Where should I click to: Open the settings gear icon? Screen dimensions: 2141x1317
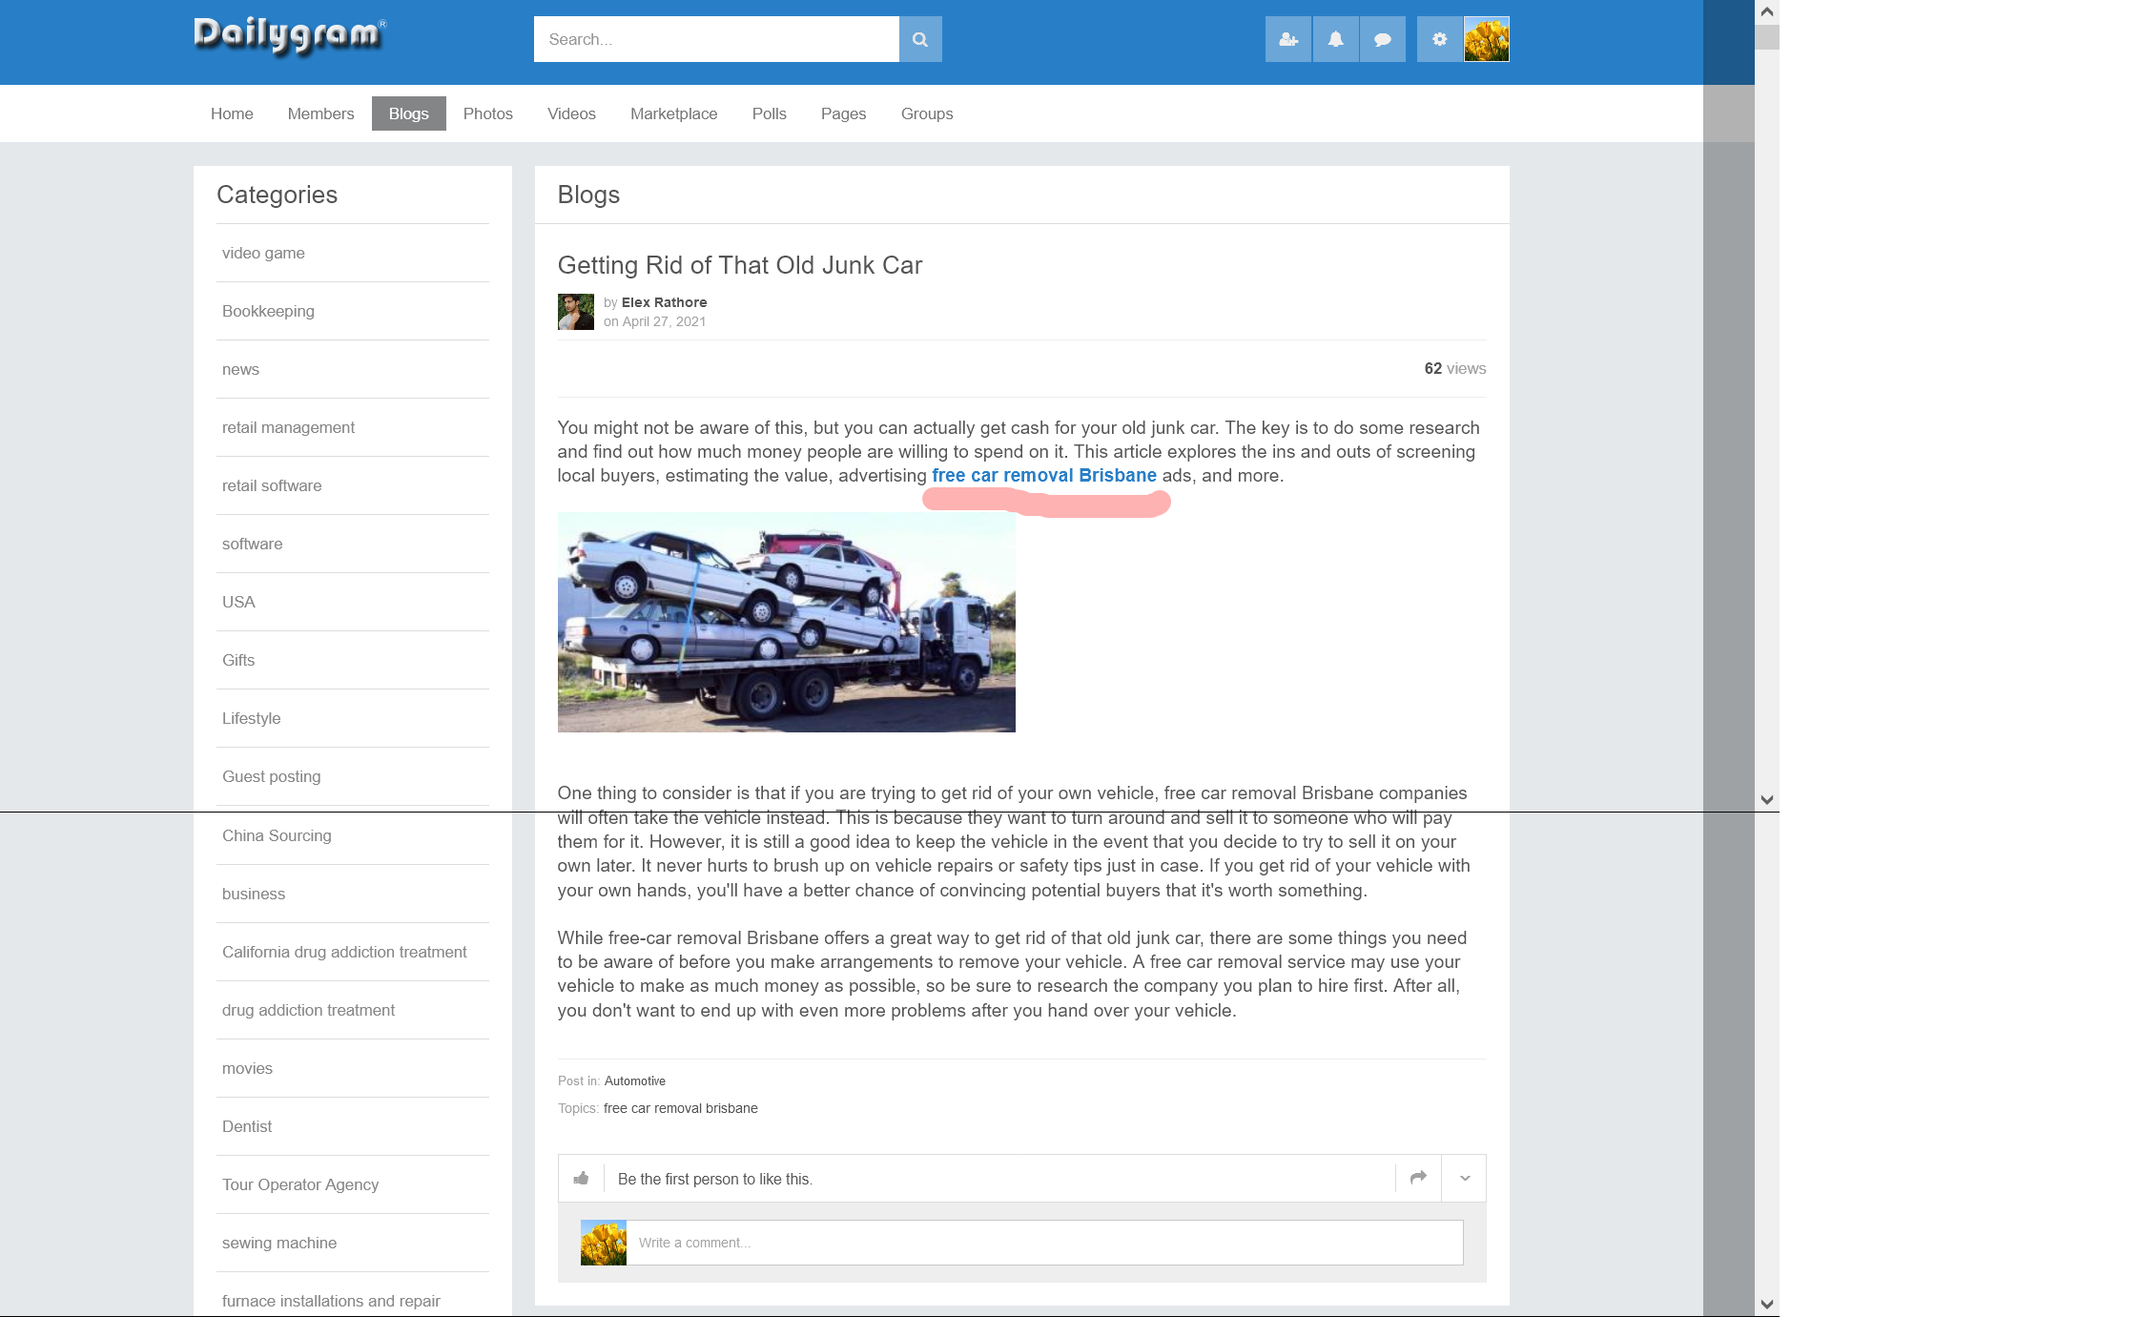pos(1439,39)
